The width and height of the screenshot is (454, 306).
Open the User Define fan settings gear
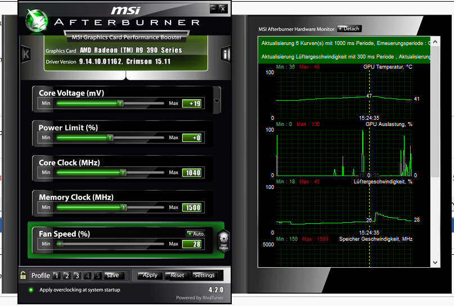pos(223,241)
